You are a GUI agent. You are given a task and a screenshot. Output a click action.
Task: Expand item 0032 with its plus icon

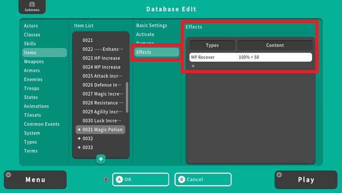[x=79, y=139]
